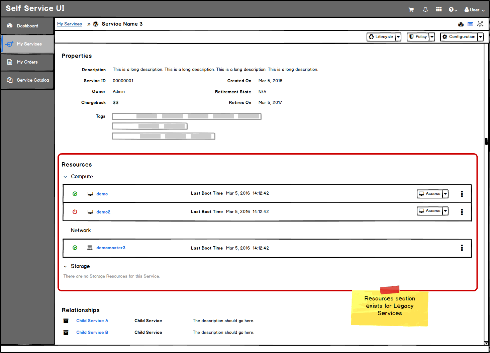
Task: Open the shopping cart icon
Action: coord(411,10)
